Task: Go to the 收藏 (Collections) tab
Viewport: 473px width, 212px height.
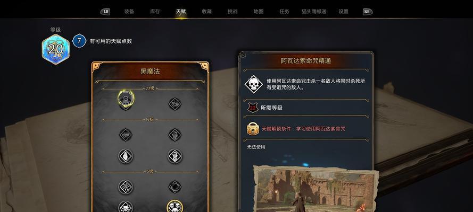Action: pos(206,12)
